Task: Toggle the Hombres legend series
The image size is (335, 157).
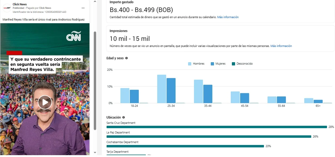Action: point(196,64)
